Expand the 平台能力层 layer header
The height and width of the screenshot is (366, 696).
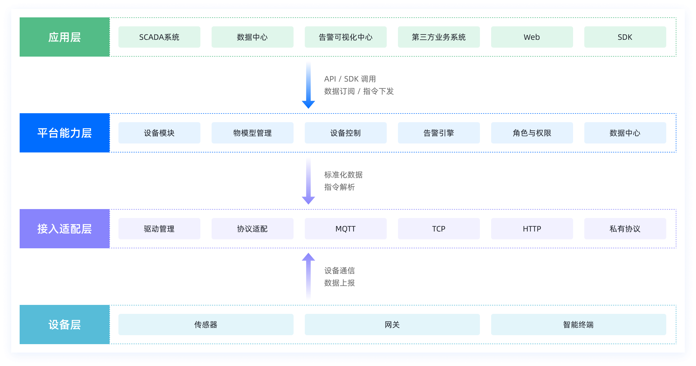64,133
